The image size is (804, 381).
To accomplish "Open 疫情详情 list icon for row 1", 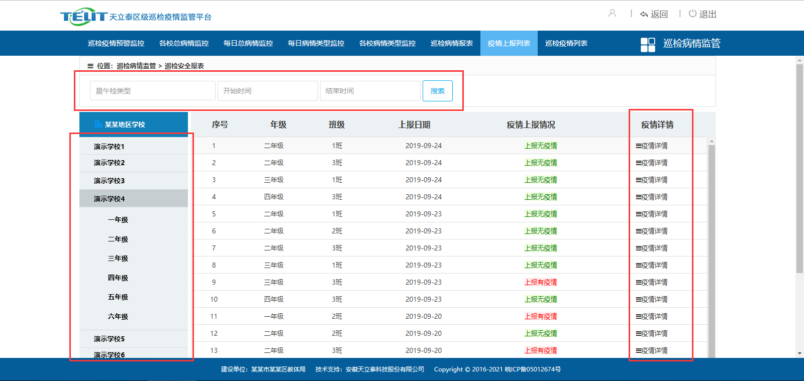I will [639, 146].
